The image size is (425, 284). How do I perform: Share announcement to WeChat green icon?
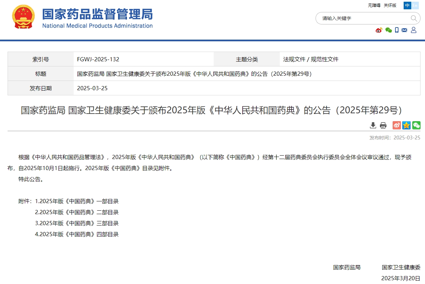coord(416,125)
